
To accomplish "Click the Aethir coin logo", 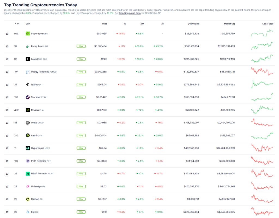I will click(x=28, y=135).
